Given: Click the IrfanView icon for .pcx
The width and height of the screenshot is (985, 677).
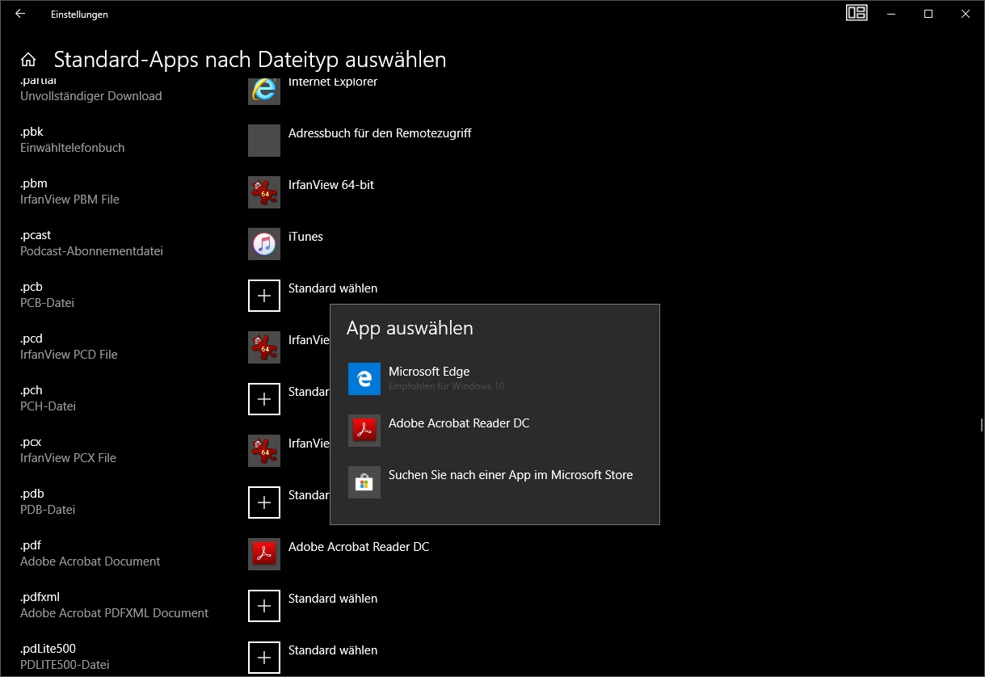Looking at the screenshot, I should [x=264, y=451].
